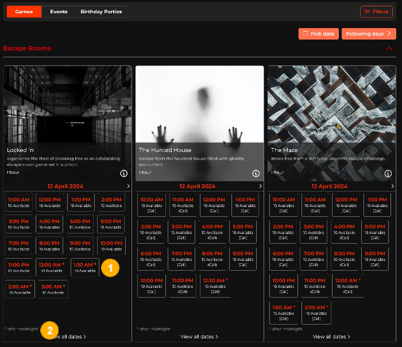Open the Birthday Parties tab
The image size is (402, 347).
point(101,11)
